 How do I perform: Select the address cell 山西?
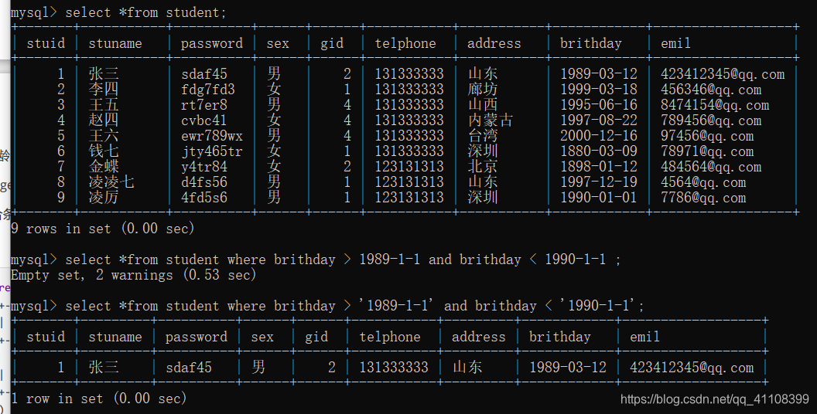[x=483, y=104]
